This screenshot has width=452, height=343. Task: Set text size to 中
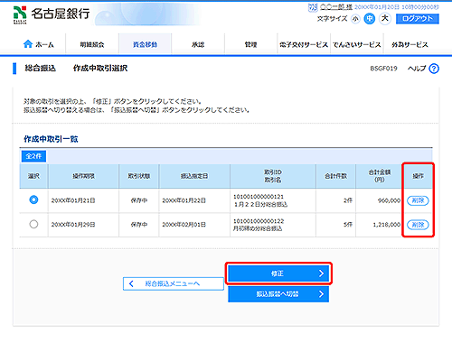(370, 19)
